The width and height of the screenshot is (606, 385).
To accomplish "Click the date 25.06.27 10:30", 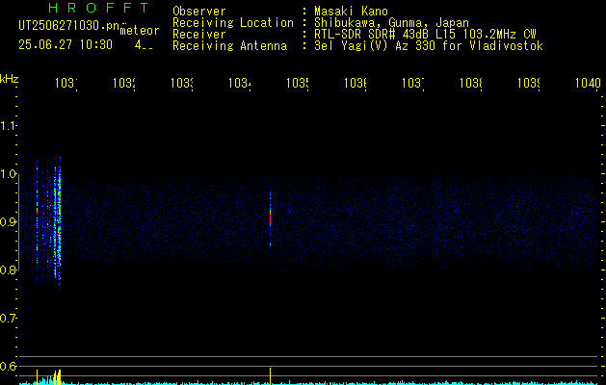I will (66, 45).
